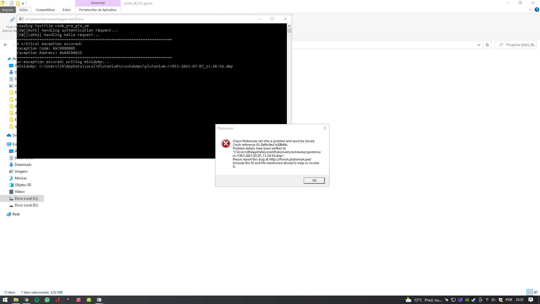
Task: Open the Exibir ribbon tab
Action: coord(67,10)
